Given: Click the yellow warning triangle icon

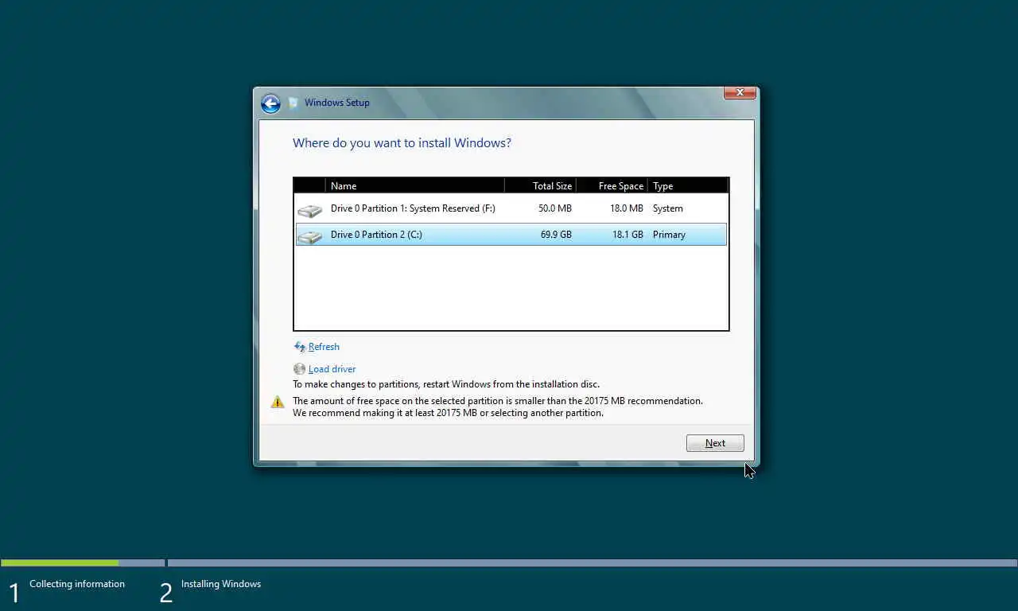Looking at the screenshot, I should click(278, 402).
